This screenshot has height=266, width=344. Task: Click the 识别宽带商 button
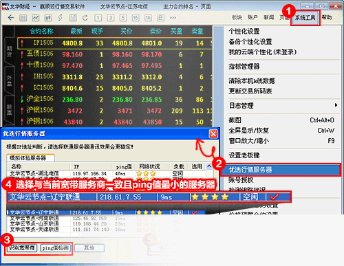[x=22, y=248]
